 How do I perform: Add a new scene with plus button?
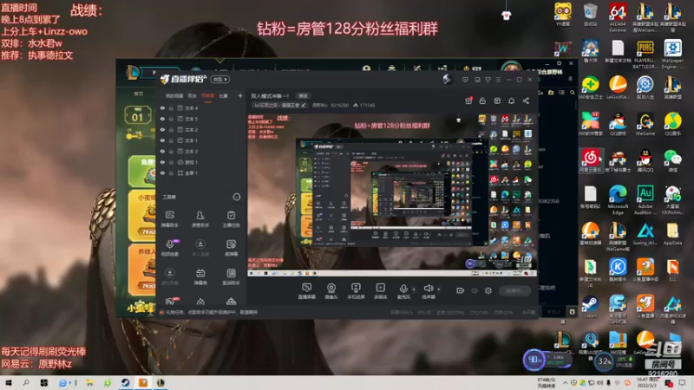(x=240, y=95)
